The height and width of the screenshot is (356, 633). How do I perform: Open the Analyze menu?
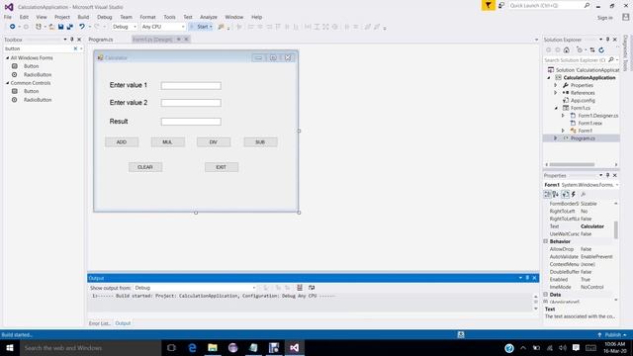tap(209, 17)
